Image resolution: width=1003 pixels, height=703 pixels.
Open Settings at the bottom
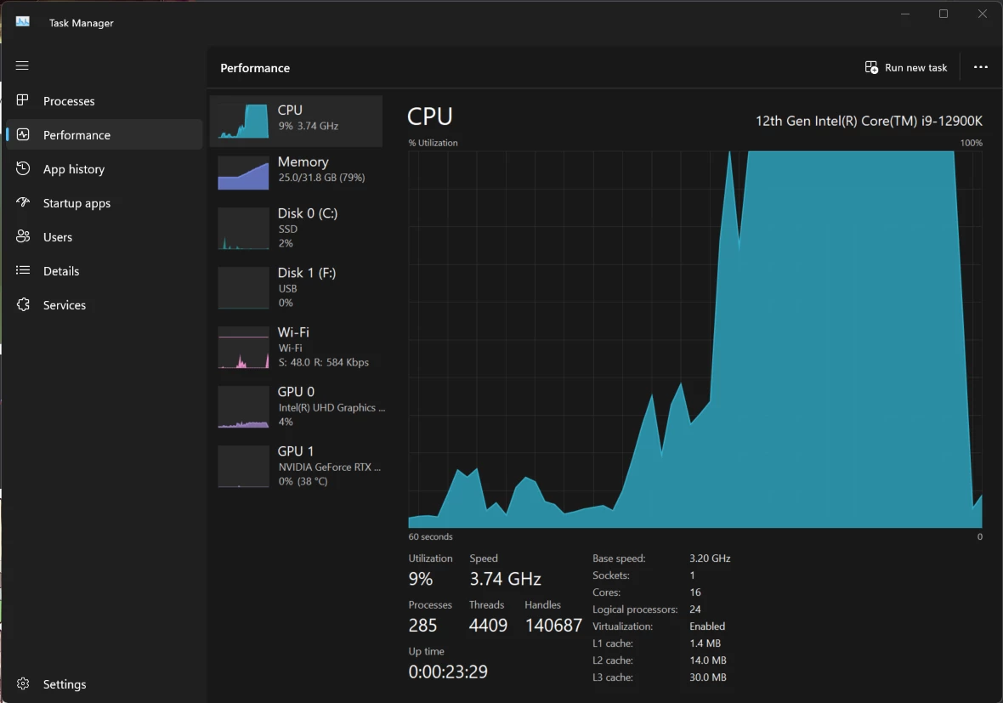pyautogui.click(x=105, y=683)
